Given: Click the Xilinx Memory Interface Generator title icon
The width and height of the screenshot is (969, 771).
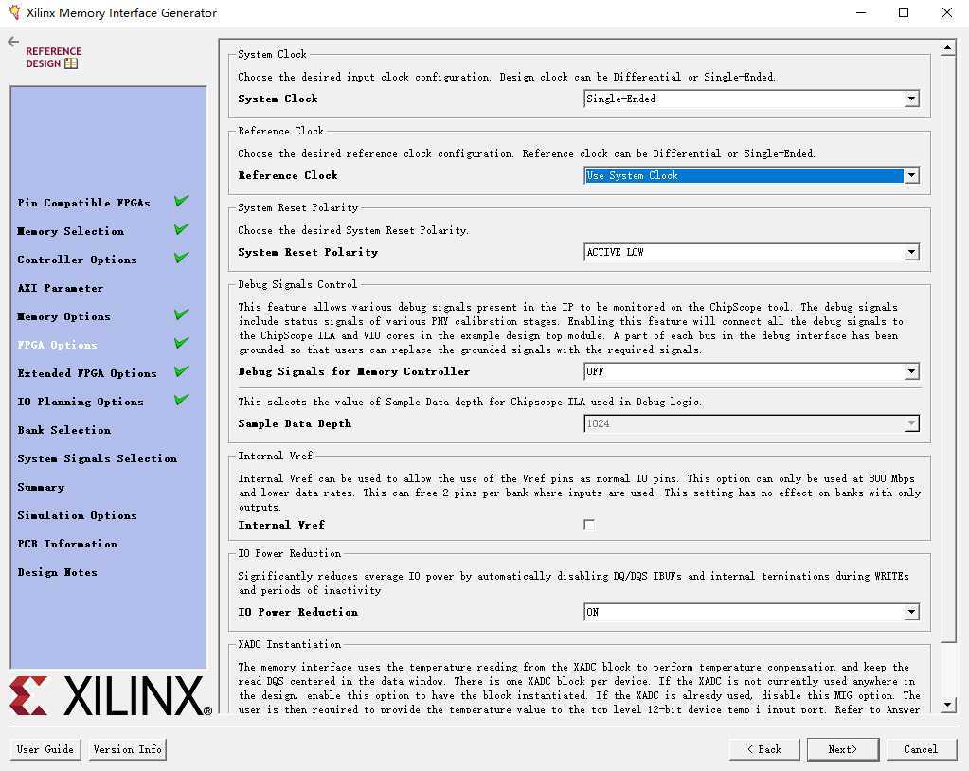Looking at the screenshot, I should [13, 12].
